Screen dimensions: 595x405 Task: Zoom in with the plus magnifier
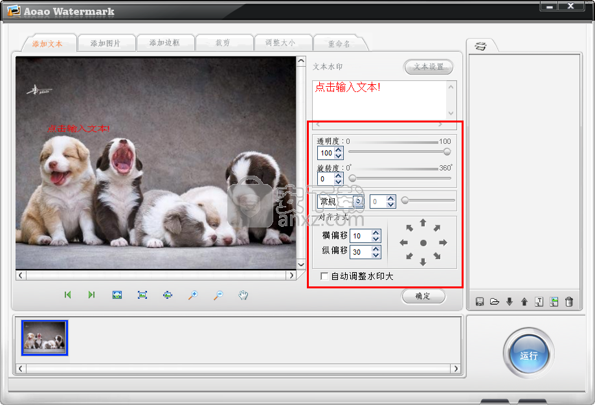[193, 295]
